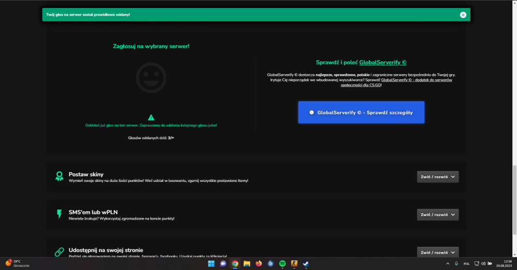
Task: Dismiss the green vote confirmation banner
Action: point(463,15)
